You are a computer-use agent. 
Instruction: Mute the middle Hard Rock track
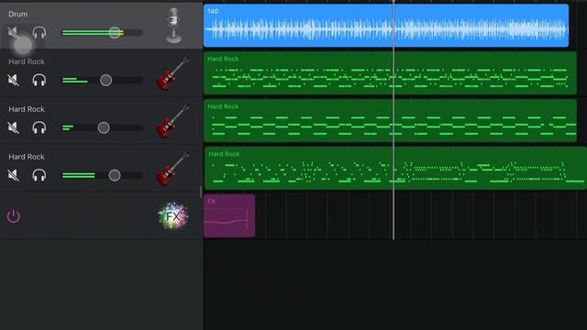(x=13, y=127)
